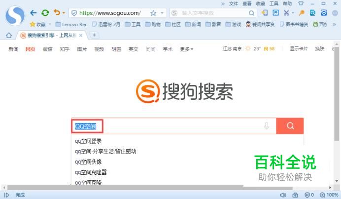Screen dimensions: 341x199
Task: Open the Lenovo Rec bookmark folder
Action: tap(71, 24)
